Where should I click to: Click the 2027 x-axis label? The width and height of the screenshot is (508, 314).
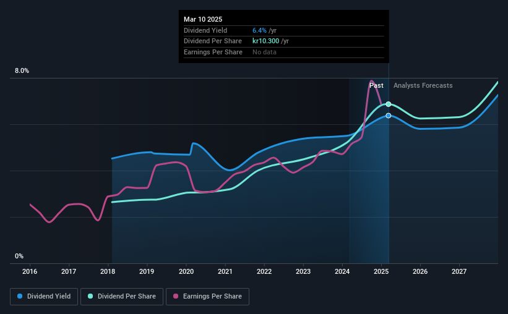coord(459,271)
